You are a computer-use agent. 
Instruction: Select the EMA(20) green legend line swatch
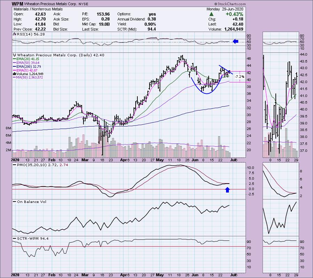[x=14, y=59]
